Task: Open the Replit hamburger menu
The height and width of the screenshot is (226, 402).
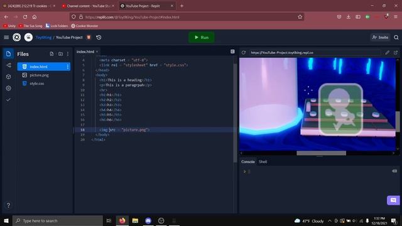Action: [x=6, y=38]
